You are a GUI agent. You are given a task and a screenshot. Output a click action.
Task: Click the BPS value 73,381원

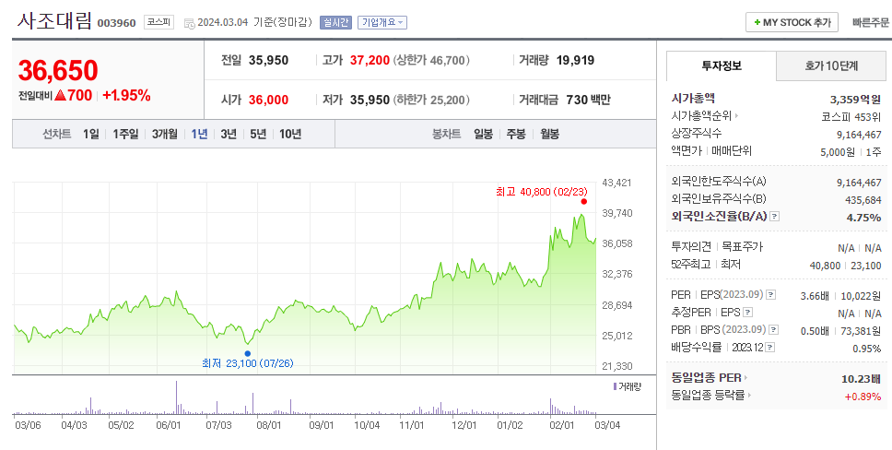(x=862, y=330)
